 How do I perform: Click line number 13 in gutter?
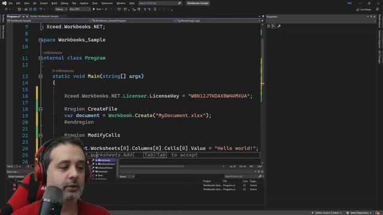tap(25, 76)
